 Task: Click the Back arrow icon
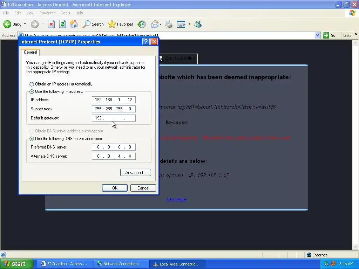coord(7,24)
